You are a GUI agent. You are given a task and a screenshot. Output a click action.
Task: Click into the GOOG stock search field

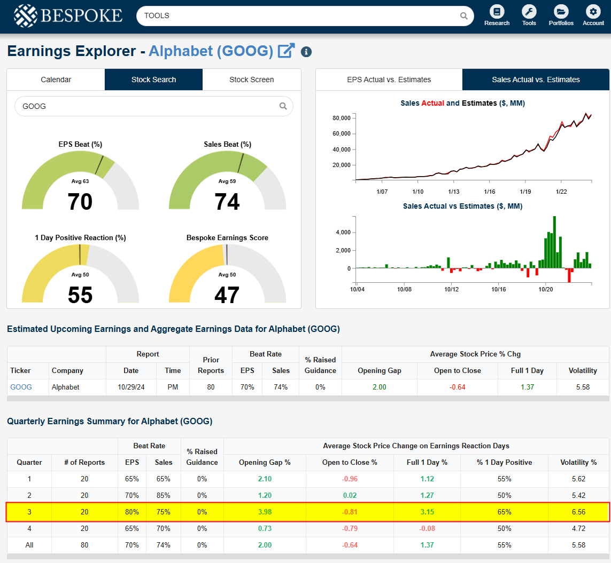pos(147,106)
